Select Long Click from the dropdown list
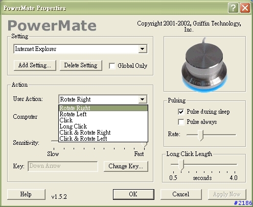 pyautogui.click(x=103, y=126)
